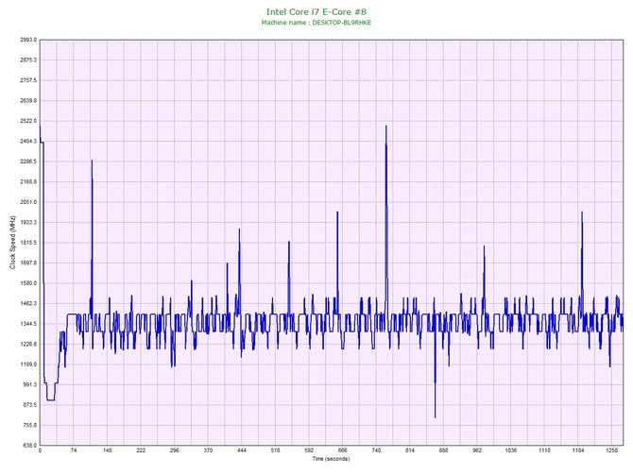Click the 740 seconds x-axis tick label
The width and height of the screenshot is (633, 475).
(376, 450)
